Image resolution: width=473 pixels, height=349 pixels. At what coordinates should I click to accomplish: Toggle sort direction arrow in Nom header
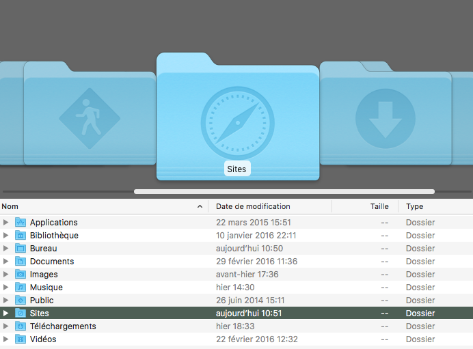pyautogui.click(x=200, y=206)
